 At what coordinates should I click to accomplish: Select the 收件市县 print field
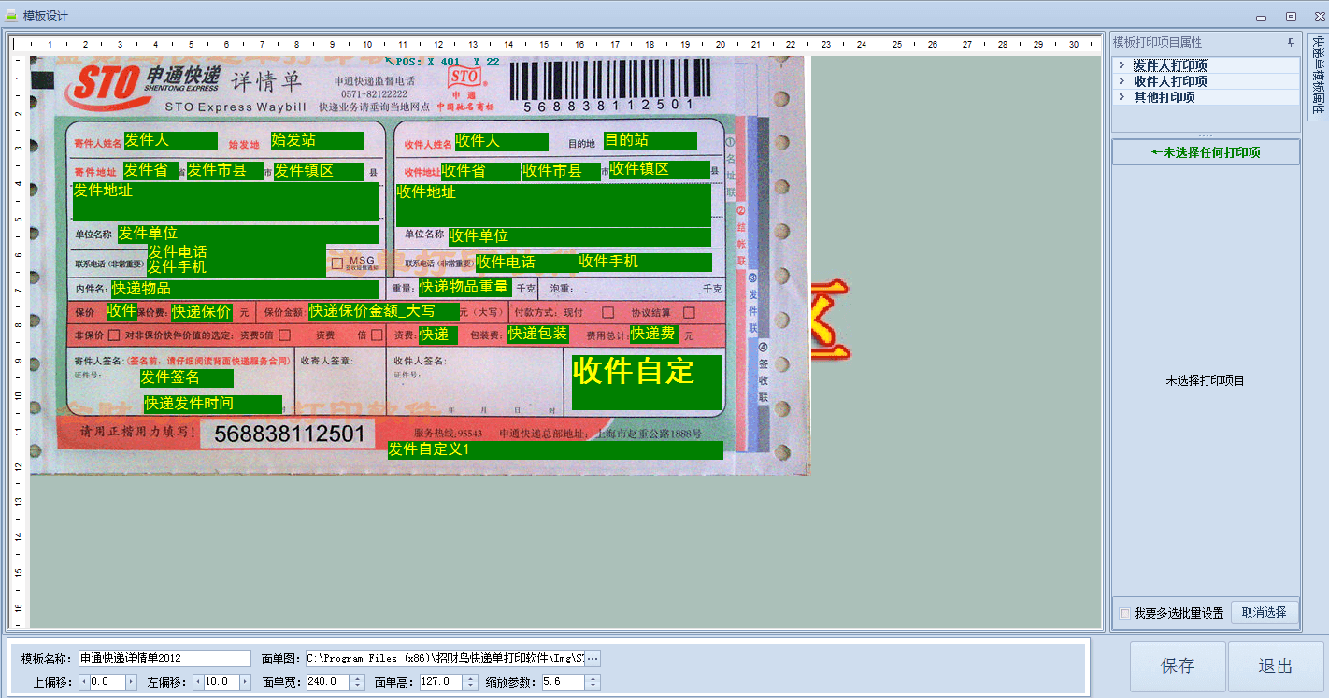point(561,171)
